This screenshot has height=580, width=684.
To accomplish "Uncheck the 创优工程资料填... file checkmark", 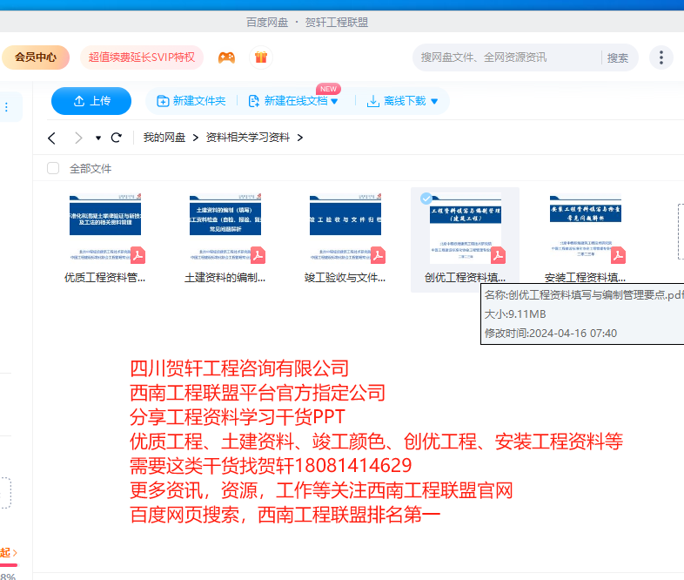I will (x=426, y=199).
